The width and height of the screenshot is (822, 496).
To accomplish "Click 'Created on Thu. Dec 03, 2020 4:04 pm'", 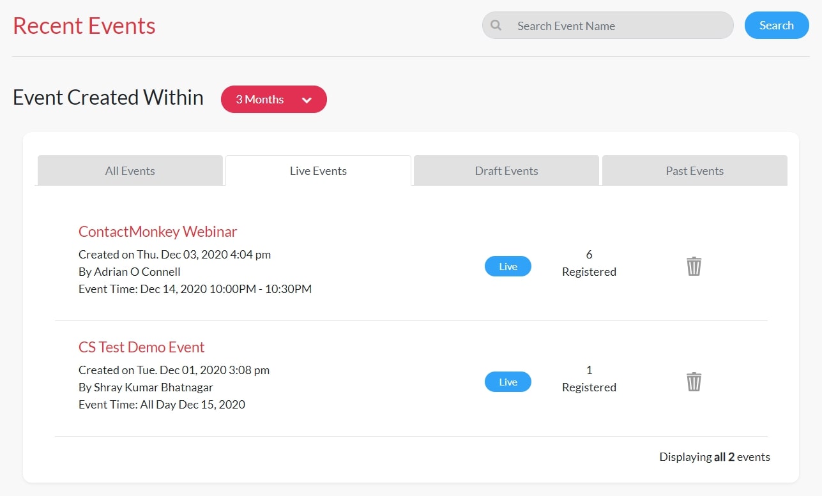I will (174, 254).
